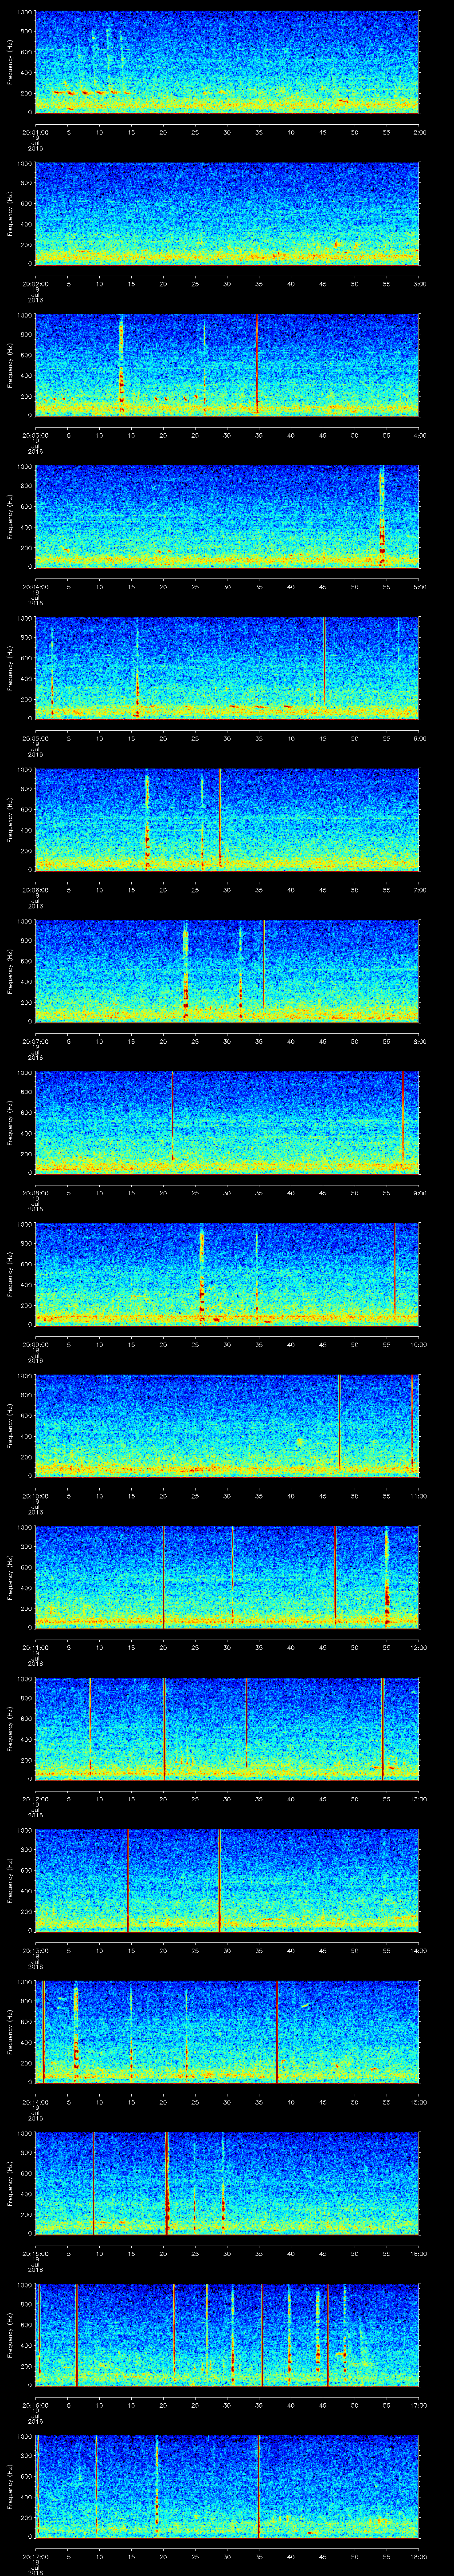Screen dimensions: 454x2576
Task: Select the spectrogram panel starting at 20:11:00
Action: click(x=227, y=1576)
